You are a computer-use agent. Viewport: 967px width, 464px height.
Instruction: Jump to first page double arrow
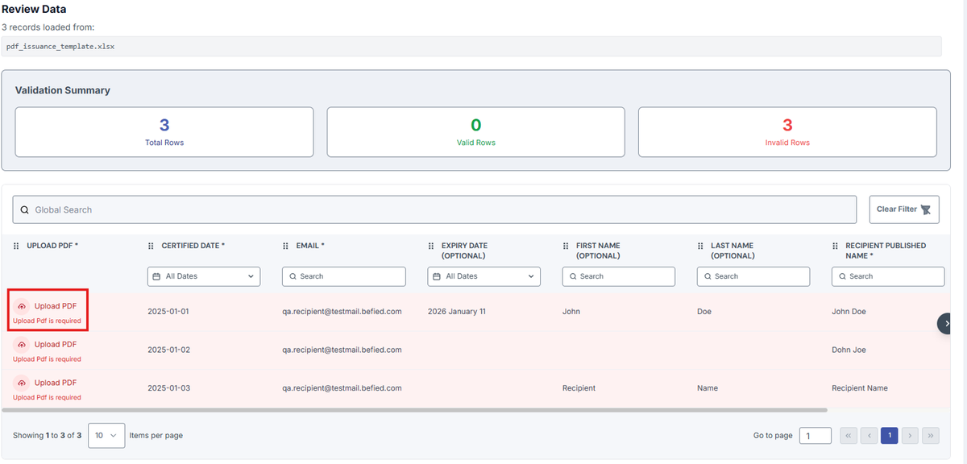(x=848, y=435)
